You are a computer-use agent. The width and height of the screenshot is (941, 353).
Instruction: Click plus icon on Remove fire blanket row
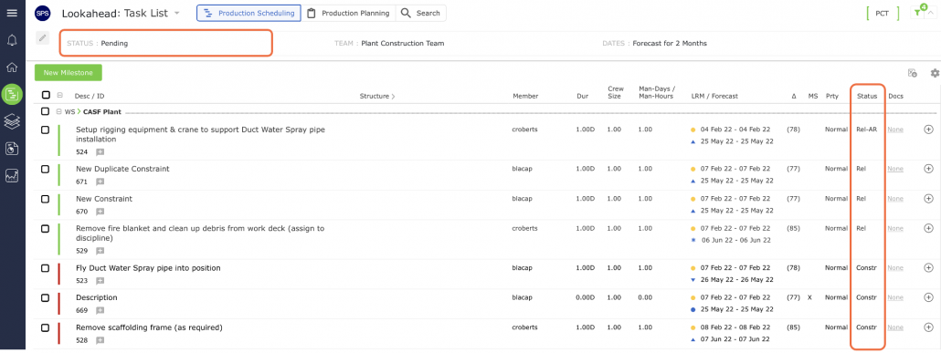click(928, 228)
